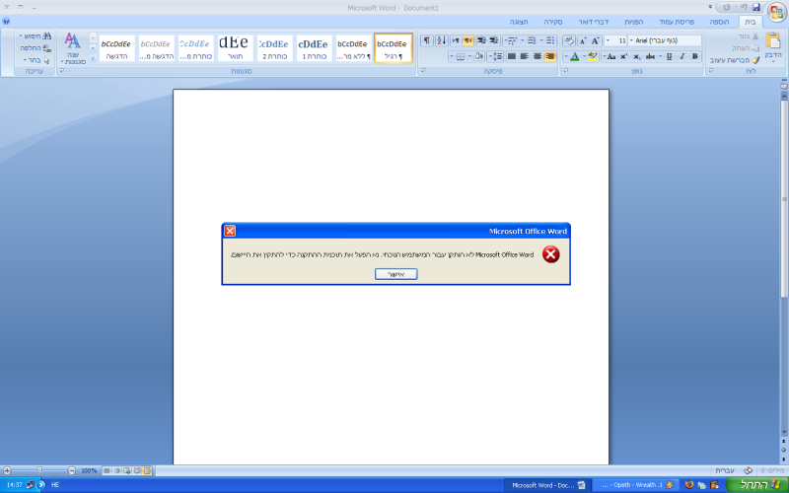
Task: Toggle right-to-left text direction (highlighted)
Action: [467, 40]
